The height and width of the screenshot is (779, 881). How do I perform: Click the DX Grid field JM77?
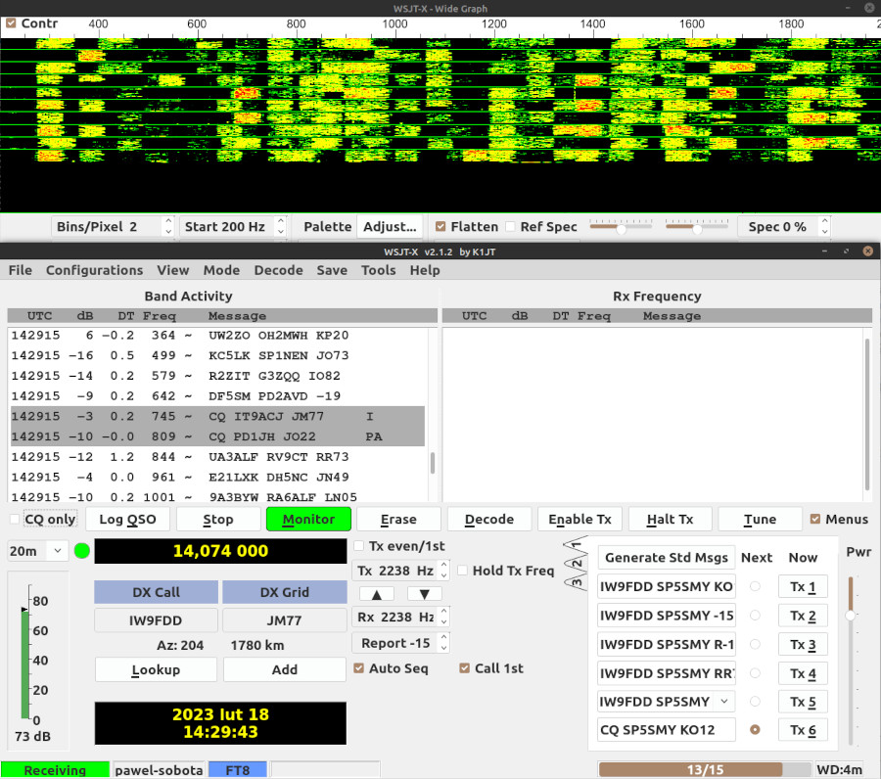[284, 620]
